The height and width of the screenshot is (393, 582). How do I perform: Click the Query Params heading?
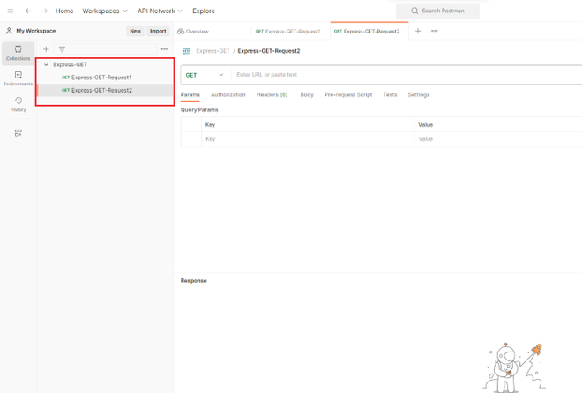coord(199,110)
